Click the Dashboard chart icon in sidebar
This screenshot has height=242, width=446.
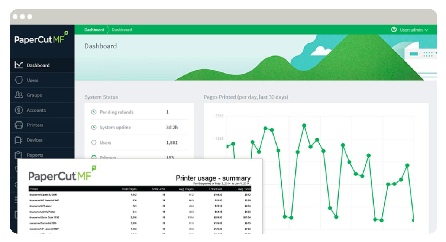tap(19, 65)
